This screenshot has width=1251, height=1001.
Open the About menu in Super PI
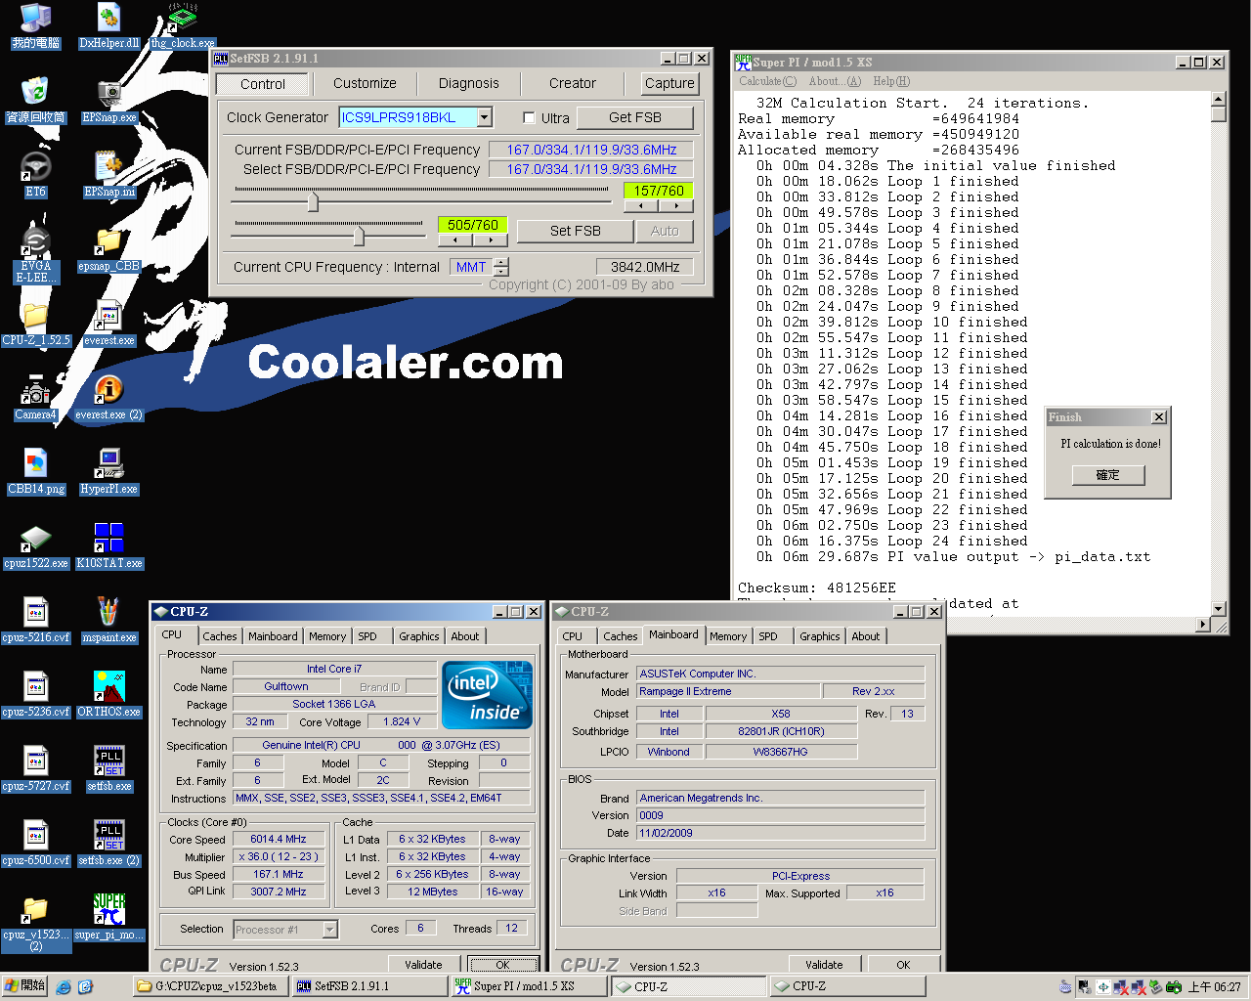pos(835,81)
